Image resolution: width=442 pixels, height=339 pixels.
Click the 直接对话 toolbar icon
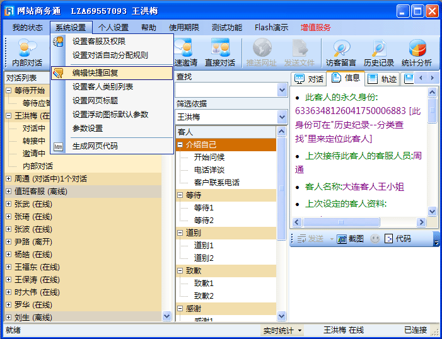coord(220,52)
